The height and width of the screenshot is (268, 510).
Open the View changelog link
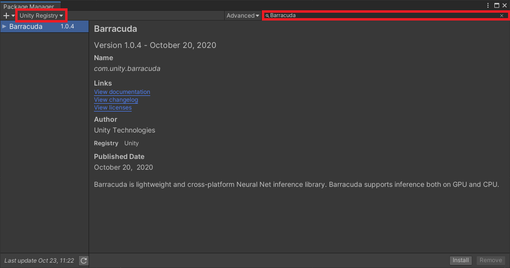[x=116, y=100]
